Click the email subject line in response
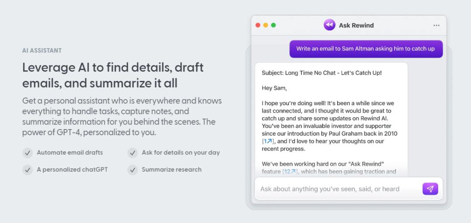This screenshot has width=471, height=223. pos(322,73)
